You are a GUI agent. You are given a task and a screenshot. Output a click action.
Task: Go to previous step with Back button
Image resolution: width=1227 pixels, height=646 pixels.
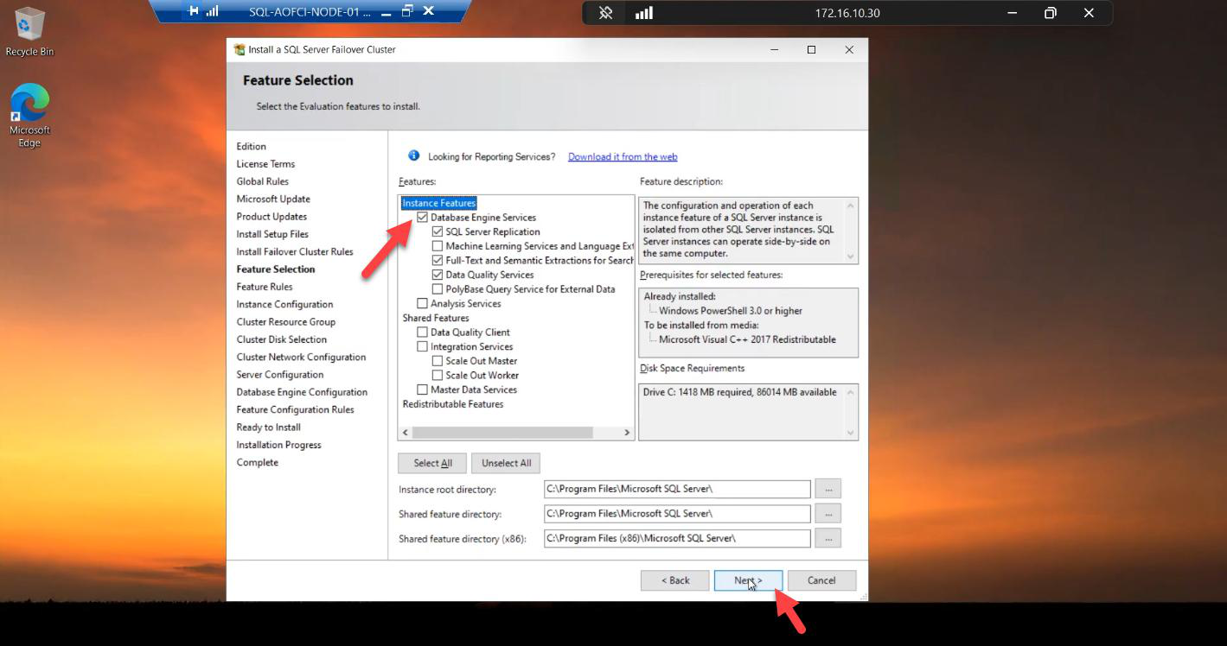point(675,580)
